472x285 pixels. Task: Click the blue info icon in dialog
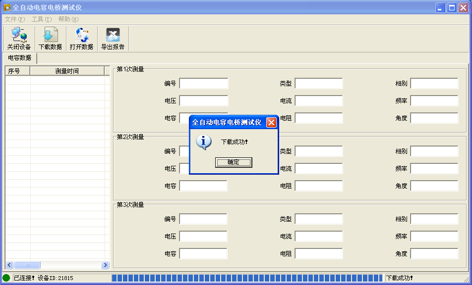point(203,142)
